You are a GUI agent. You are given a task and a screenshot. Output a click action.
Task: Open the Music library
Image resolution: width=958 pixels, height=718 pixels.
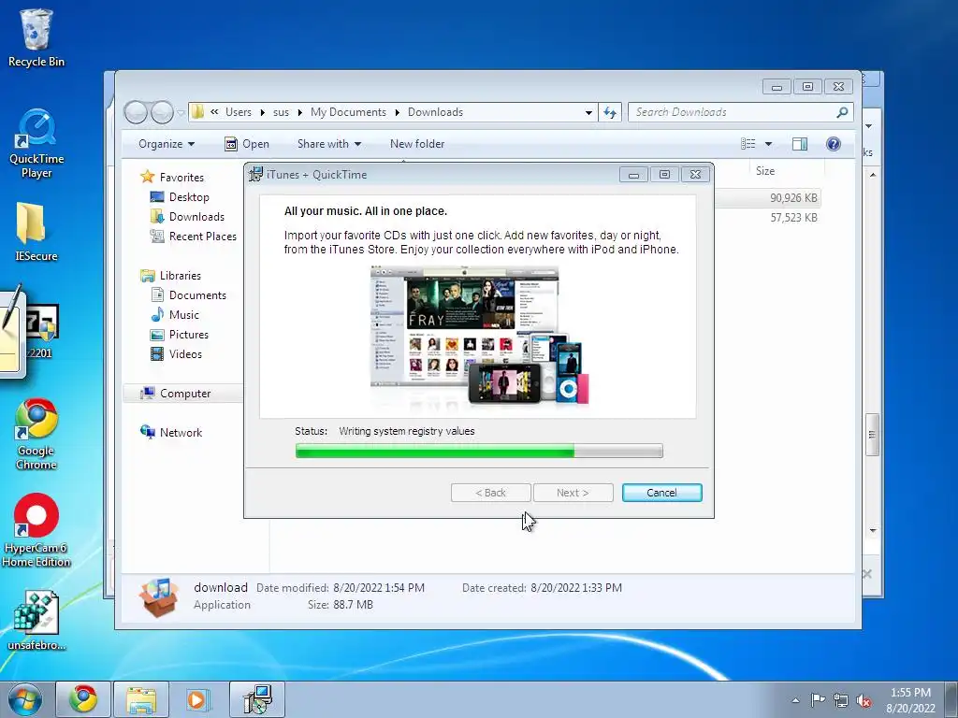[x=183, y=315]
